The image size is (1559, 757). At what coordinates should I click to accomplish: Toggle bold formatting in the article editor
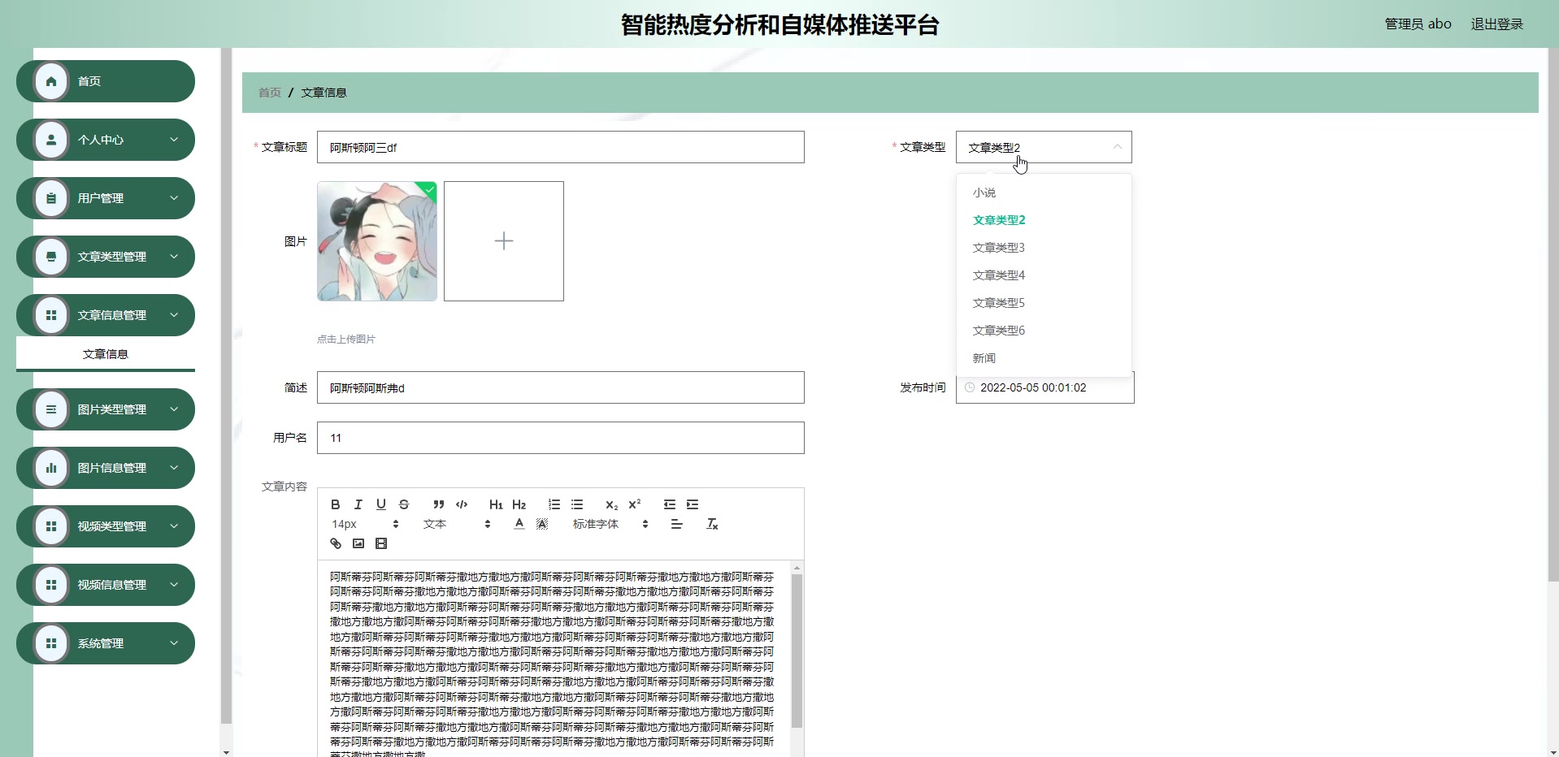[334, 504]
